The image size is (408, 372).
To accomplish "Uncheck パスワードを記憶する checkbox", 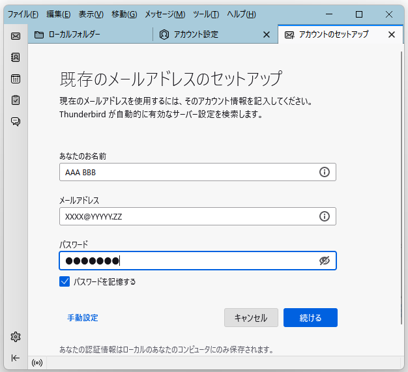I will click(65, 281).
